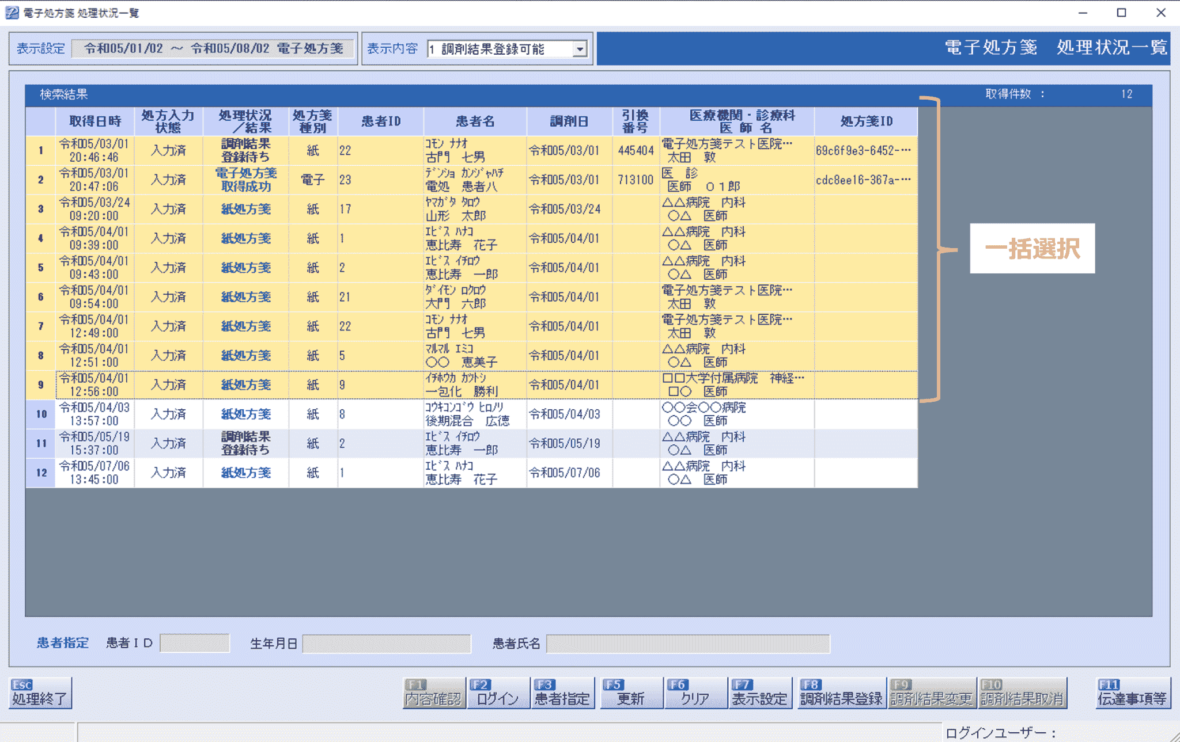Click prescription ID cdc8ee16-367a

pos(863,180)
